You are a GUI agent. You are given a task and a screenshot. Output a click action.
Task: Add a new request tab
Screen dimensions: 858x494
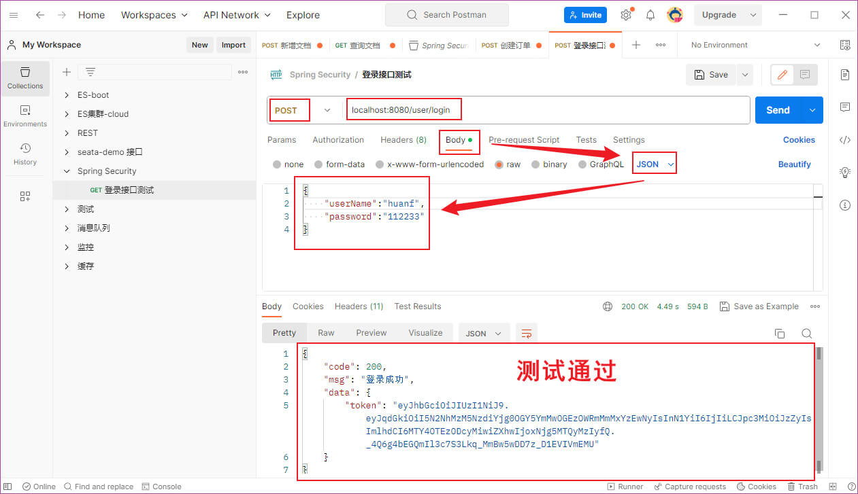click(636, 45)
